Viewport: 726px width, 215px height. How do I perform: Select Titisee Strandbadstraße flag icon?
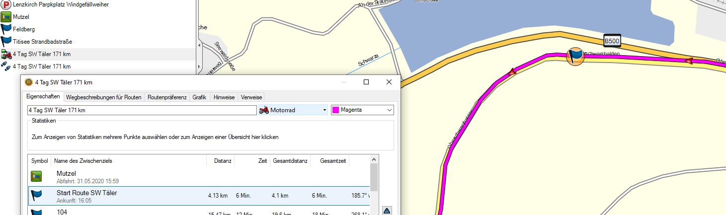pos(6,42)
